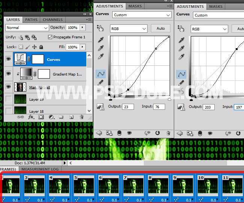Click the Delete layer trash icon in Layers panel
This screenshot has width=244, height=203.
click(81, 117)
